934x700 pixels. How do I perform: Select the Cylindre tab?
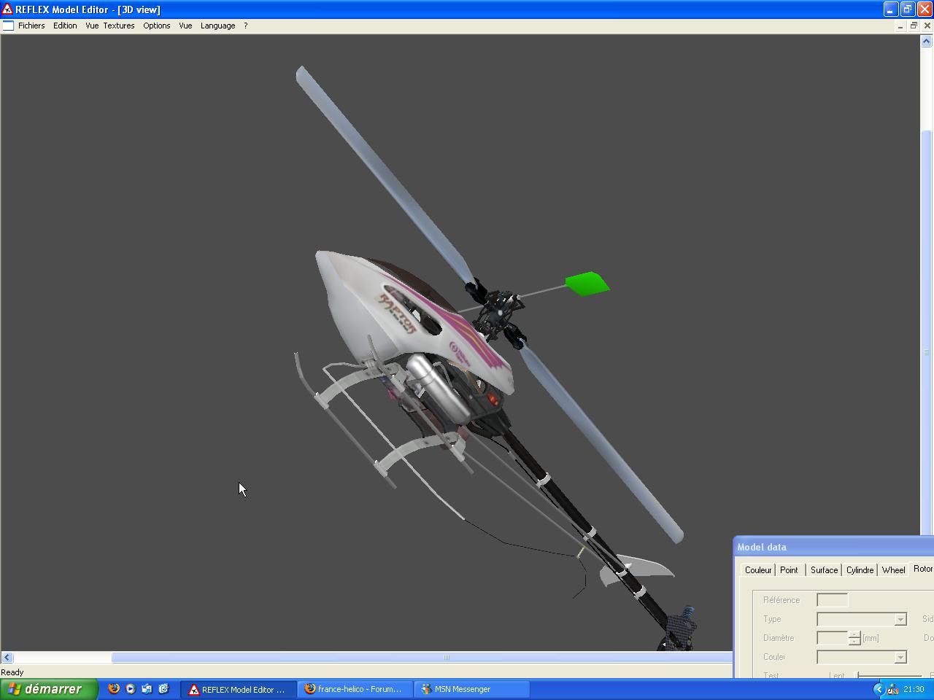860,570
